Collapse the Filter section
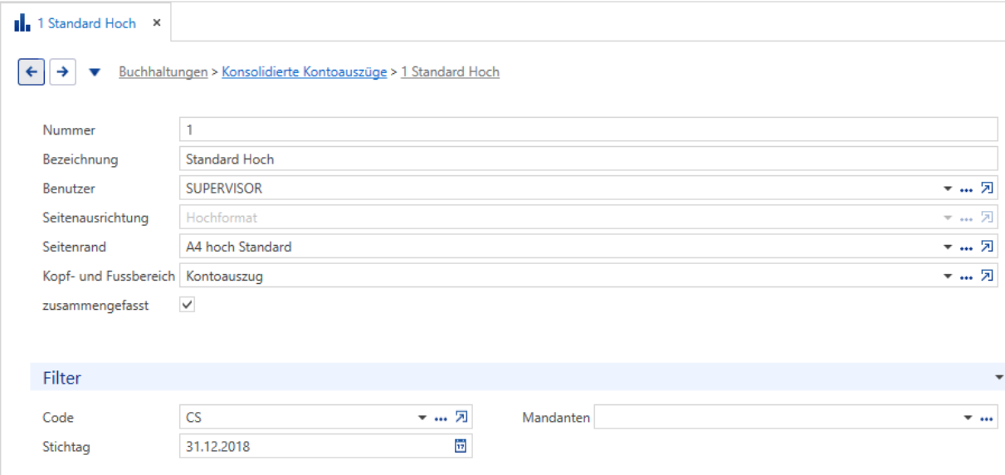This screenshot has height=475, width=1005. 998,378
